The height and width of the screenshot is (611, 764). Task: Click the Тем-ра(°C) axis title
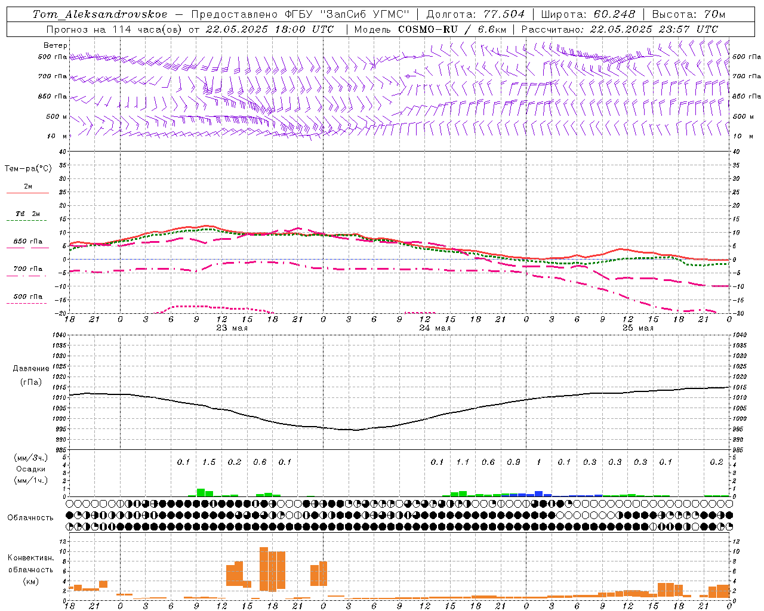(x=28, y=169)
